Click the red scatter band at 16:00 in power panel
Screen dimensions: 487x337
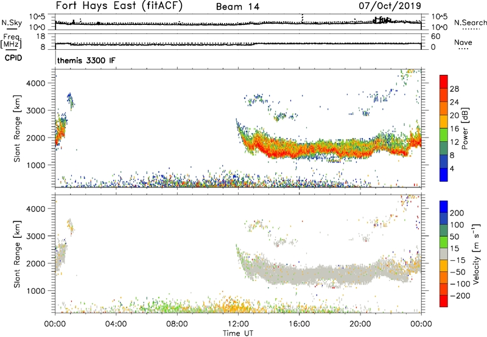click(x=299, y=150)
